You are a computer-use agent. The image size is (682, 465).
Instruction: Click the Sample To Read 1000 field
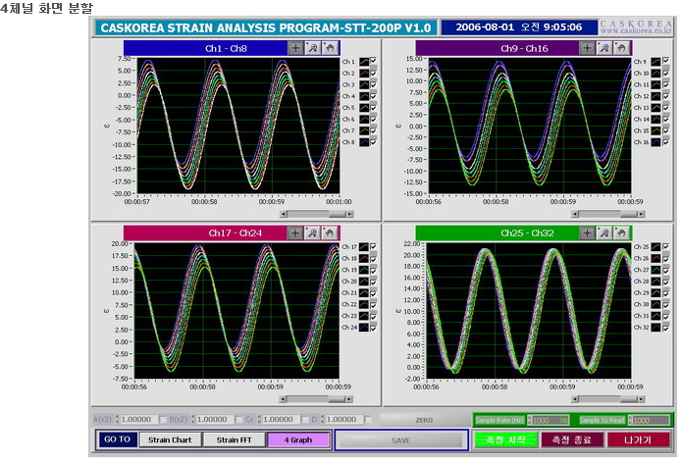click(x=652, y=420)
